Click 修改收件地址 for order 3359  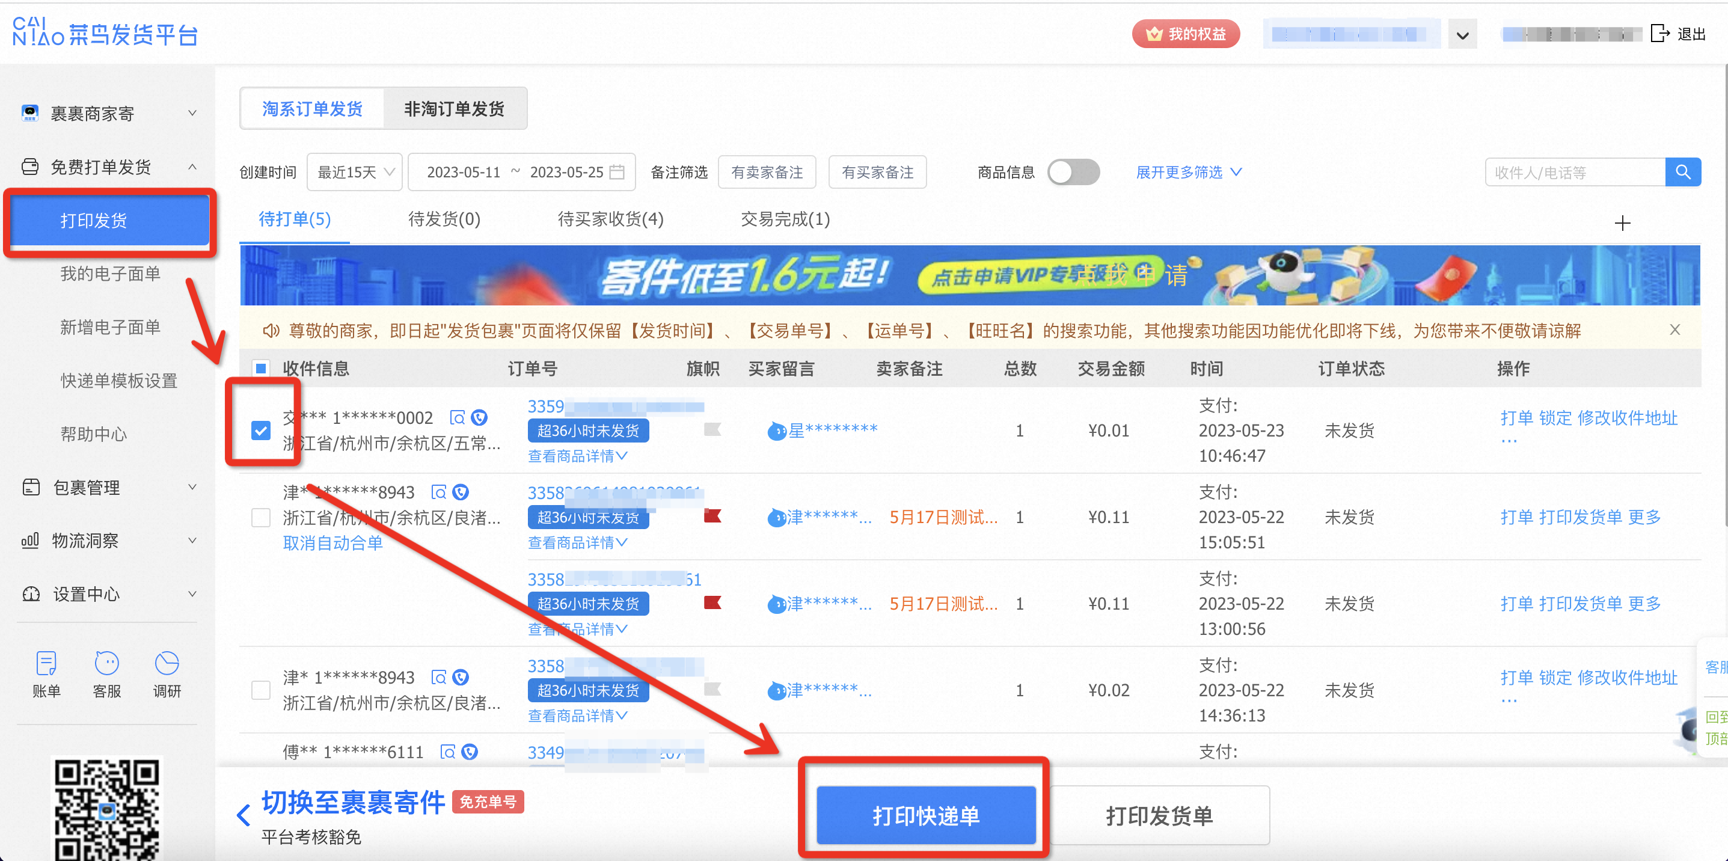tap(1628, 418)
